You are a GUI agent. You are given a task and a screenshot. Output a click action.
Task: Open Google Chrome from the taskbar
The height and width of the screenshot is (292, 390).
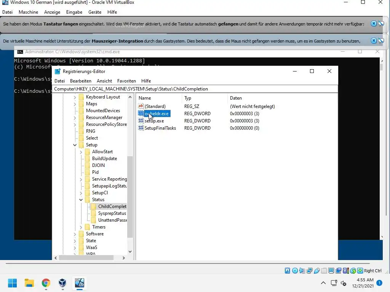(46, 283)
